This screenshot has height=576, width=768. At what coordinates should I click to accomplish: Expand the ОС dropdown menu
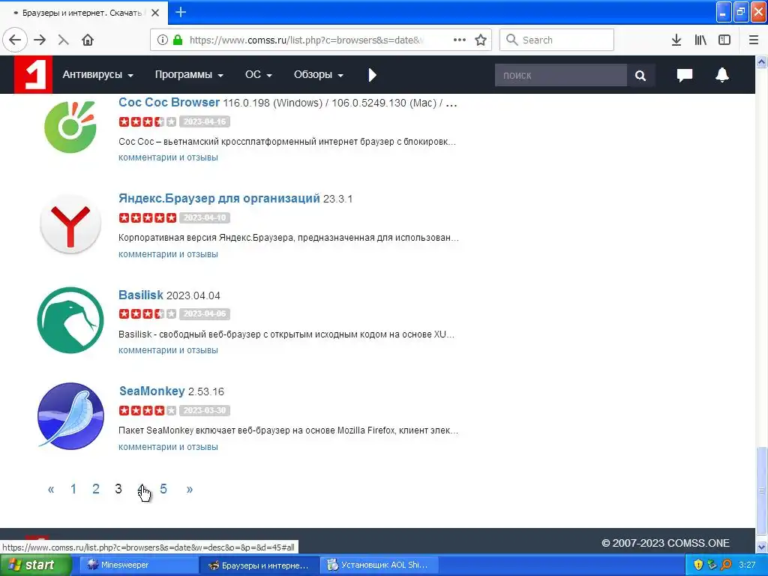(259, 75)
